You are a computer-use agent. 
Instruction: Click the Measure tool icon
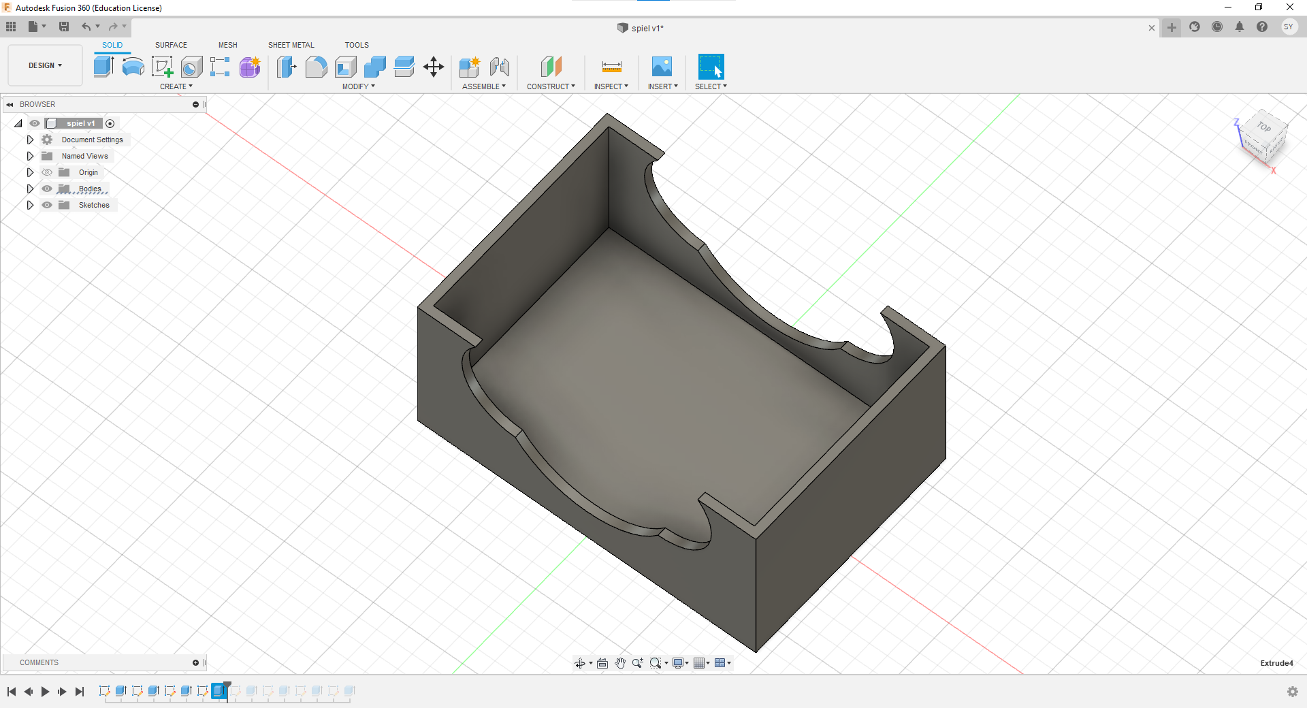[x=611, y=67]
